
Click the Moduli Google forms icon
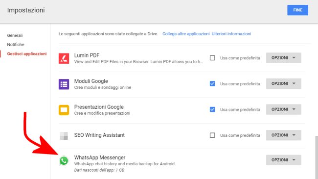click(x=64, y=84)
